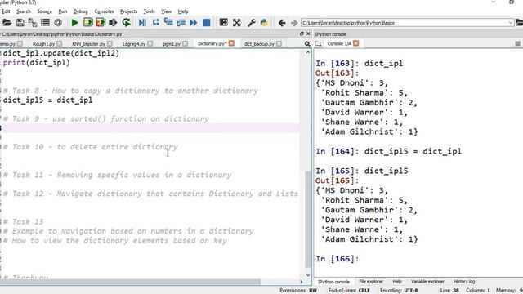Re-run last script icon

pyautogui.click(x=126, y=23)
